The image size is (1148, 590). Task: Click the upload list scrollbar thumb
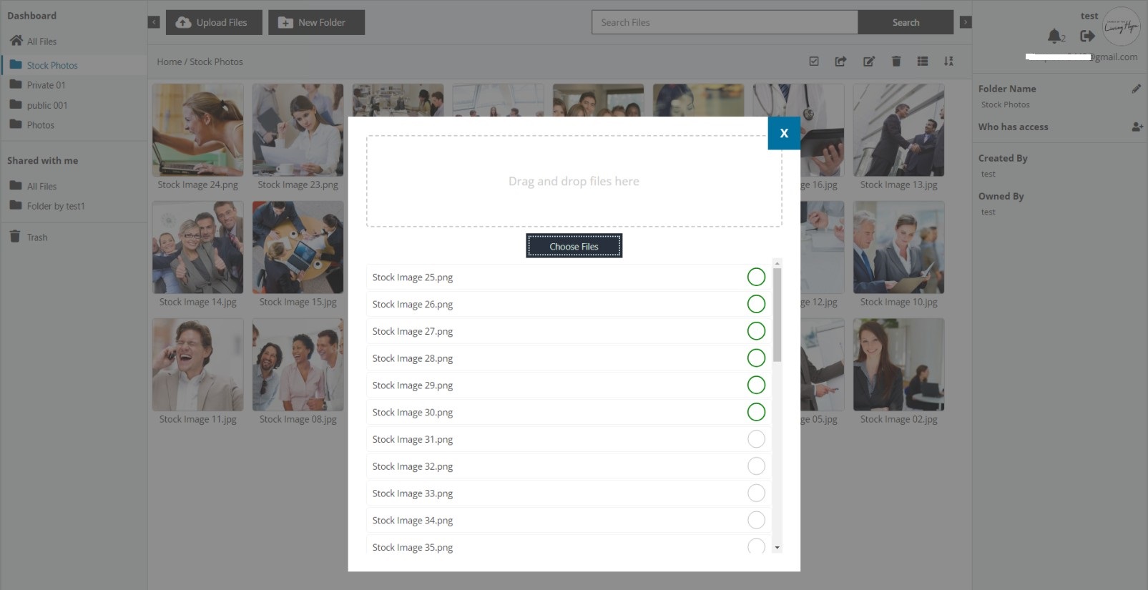point(777,315)
